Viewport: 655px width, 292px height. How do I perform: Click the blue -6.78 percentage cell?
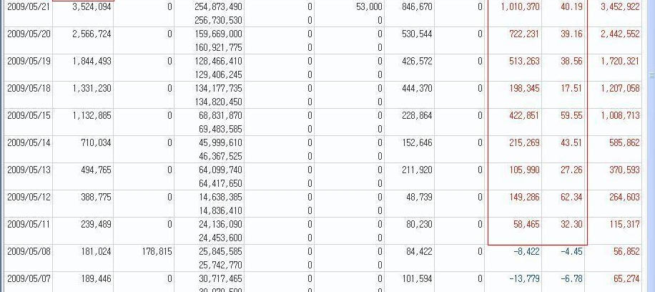(571, 278)
